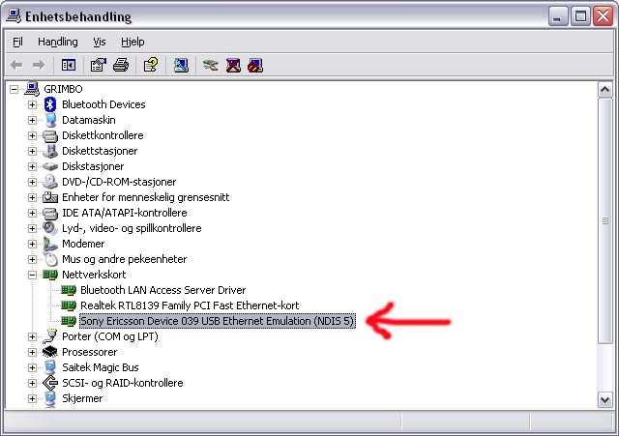619x436 pixels.
Task: Click the SCSI- og RAID-kontrollere icon
Action: tap(50, 383)
